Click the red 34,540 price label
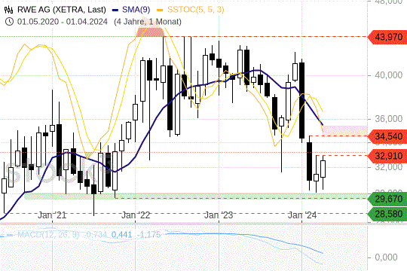 coord(387,136)
